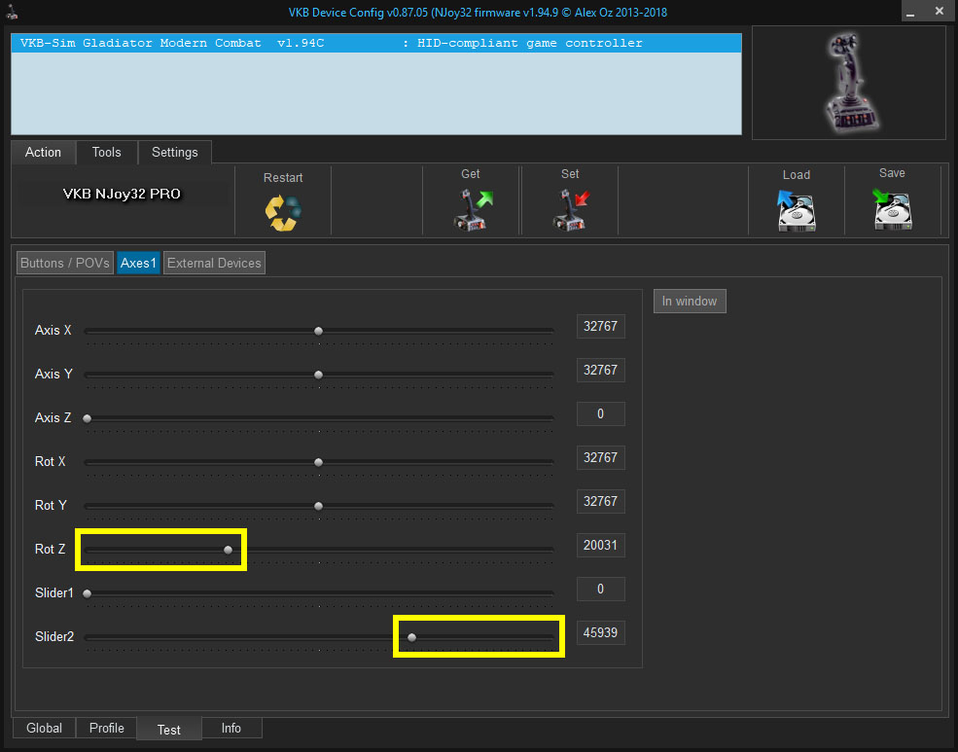Switch to the Tools tab
The image size is (958, 752).
[x=107, y=153]
